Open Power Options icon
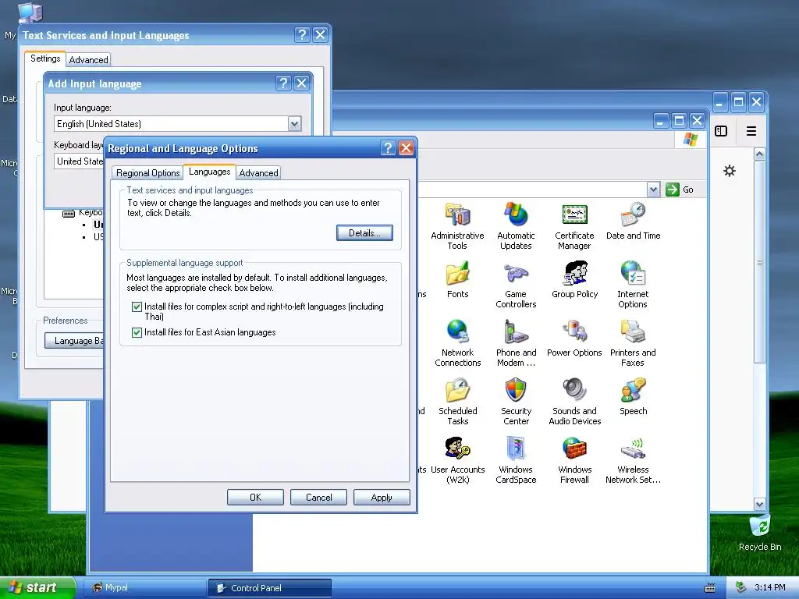Viewport: 799px width, 599px height. point(574,331)
